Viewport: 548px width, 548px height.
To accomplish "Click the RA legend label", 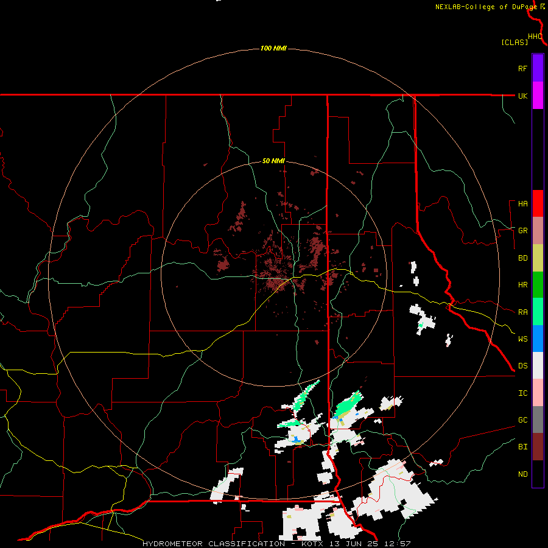I will (522, 312).
